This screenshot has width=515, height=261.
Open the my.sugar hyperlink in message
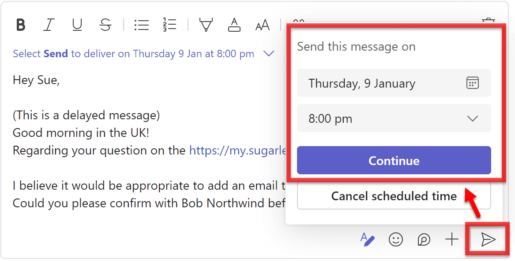pyautogui.click(x=238, y=151)
